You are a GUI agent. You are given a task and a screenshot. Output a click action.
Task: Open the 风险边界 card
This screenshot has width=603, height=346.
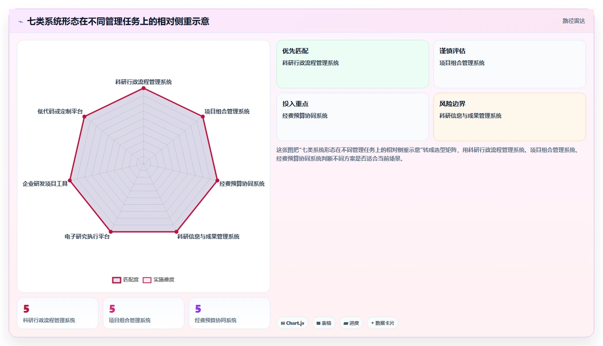[x=510, y=117]
